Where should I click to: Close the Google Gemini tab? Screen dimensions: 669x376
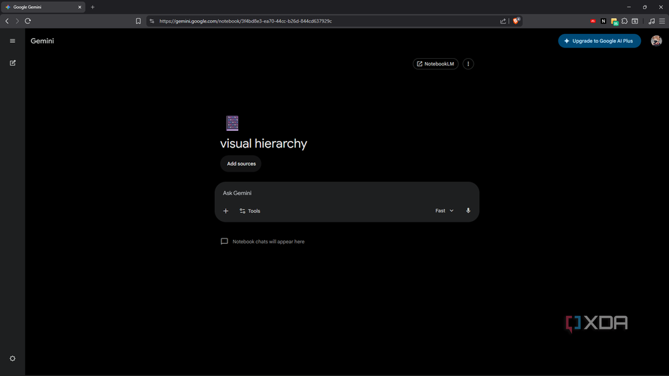coord(80,7)
